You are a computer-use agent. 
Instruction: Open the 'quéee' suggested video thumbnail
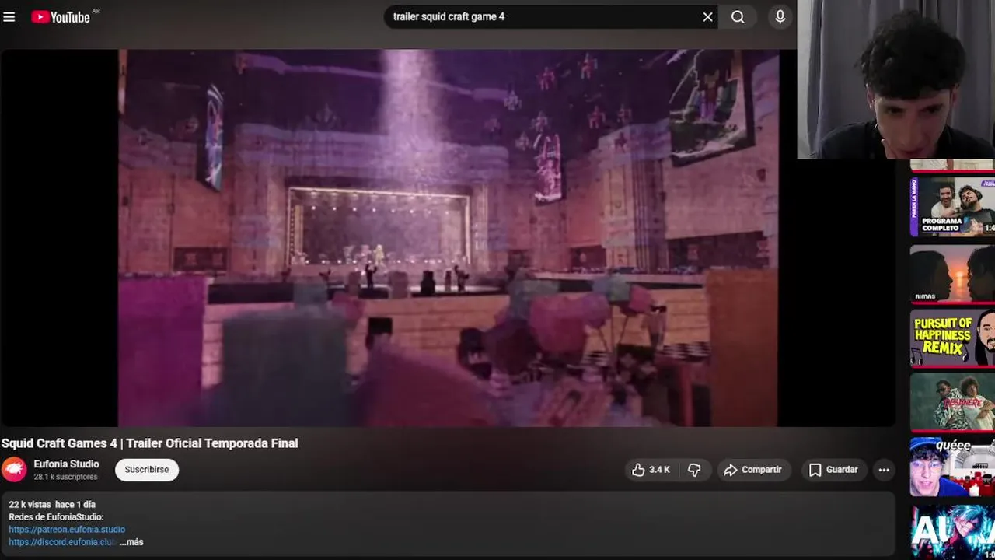[x=952, y=467]
